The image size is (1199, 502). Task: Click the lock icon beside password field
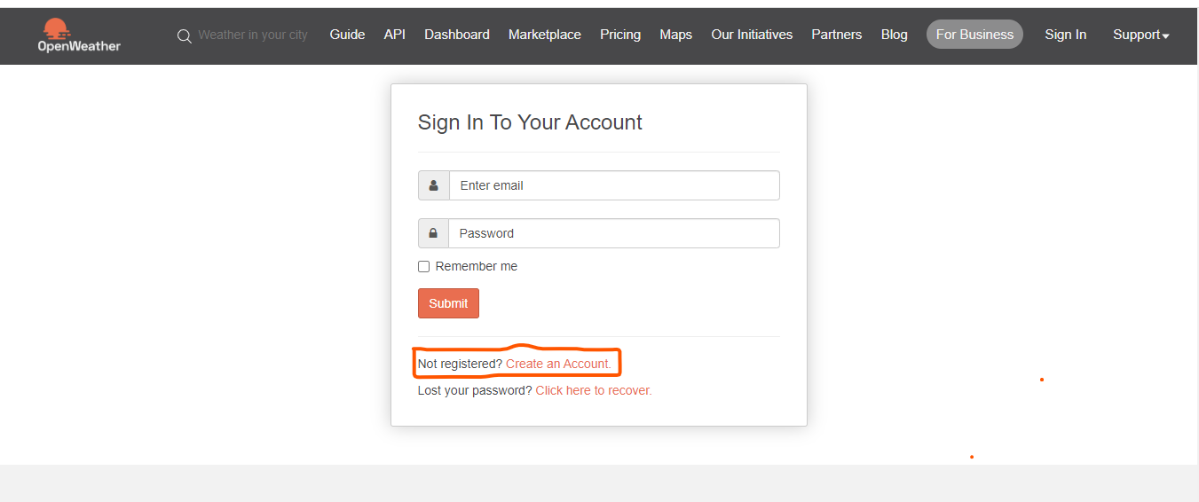pos(433,233)
